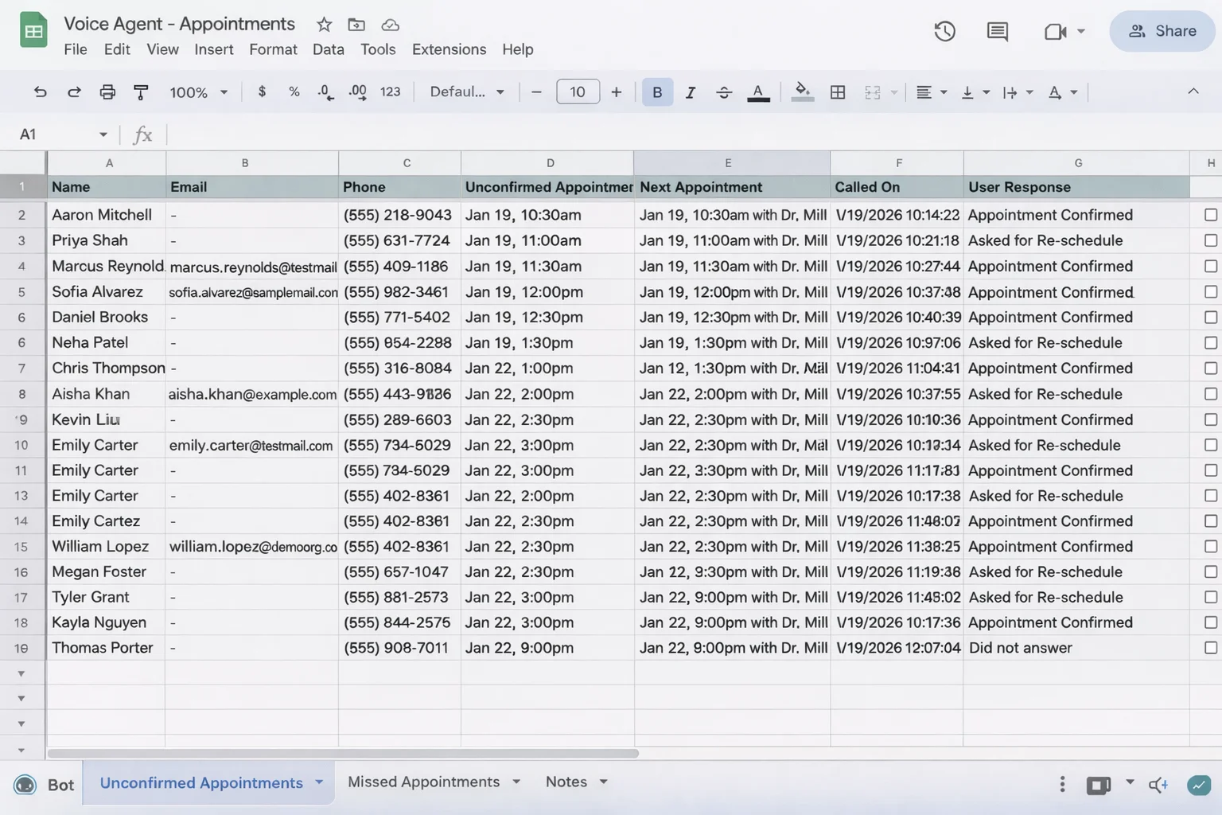Decrease decimal places icon
The image size is (1222, 815).
click(x=325, y=92)
